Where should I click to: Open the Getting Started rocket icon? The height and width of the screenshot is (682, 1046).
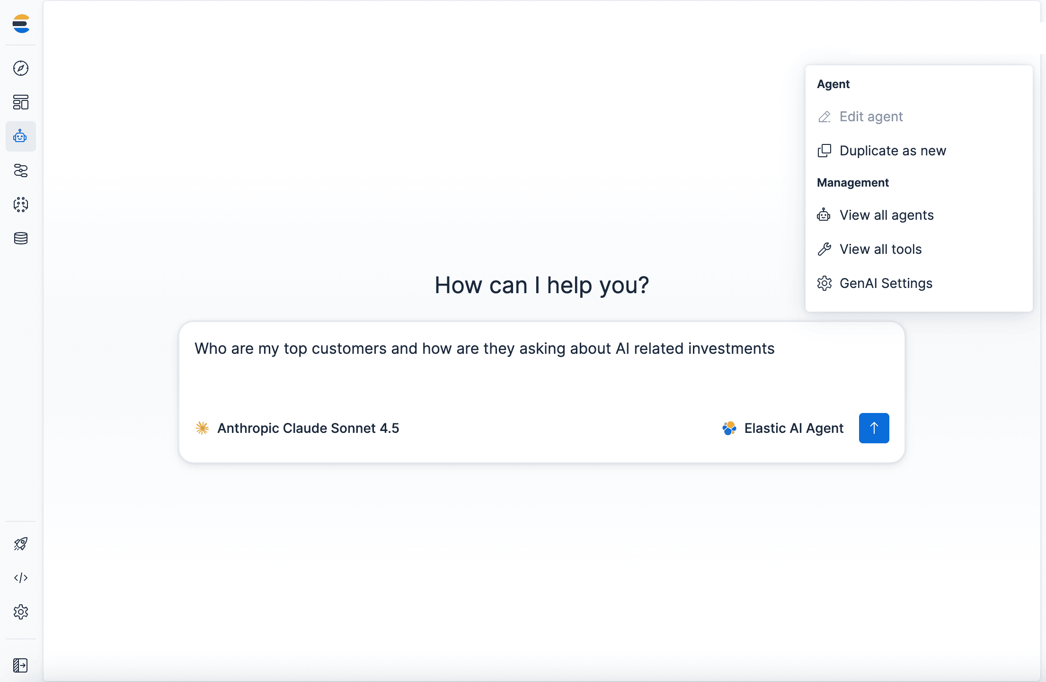(x=21, y=544)
